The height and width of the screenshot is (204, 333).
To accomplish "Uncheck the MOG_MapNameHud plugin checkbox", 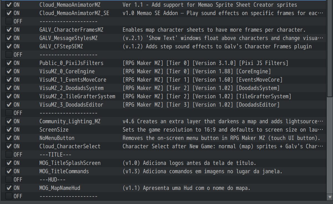I will tap(9, 188).
